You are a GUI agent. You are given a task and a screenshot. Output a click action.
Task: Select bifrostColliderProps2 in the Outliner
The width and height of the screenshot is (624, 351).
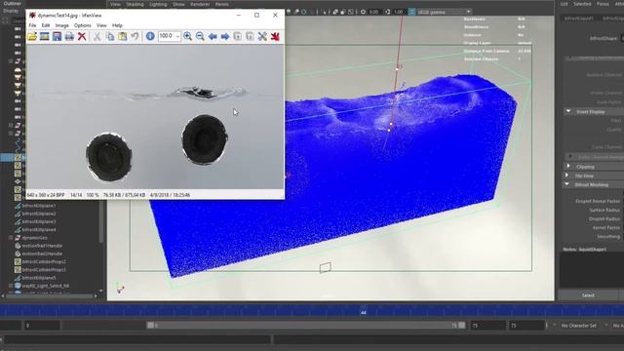coord(44,262)
